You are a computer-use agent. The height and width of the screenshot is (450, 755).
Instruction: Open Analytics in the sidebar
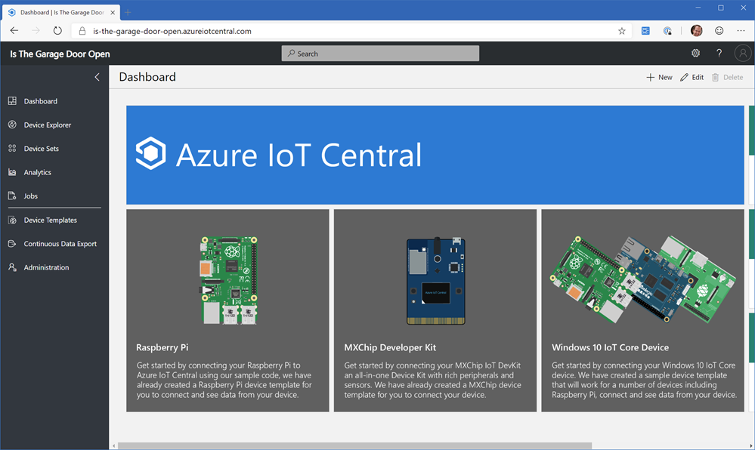point(54,172)
